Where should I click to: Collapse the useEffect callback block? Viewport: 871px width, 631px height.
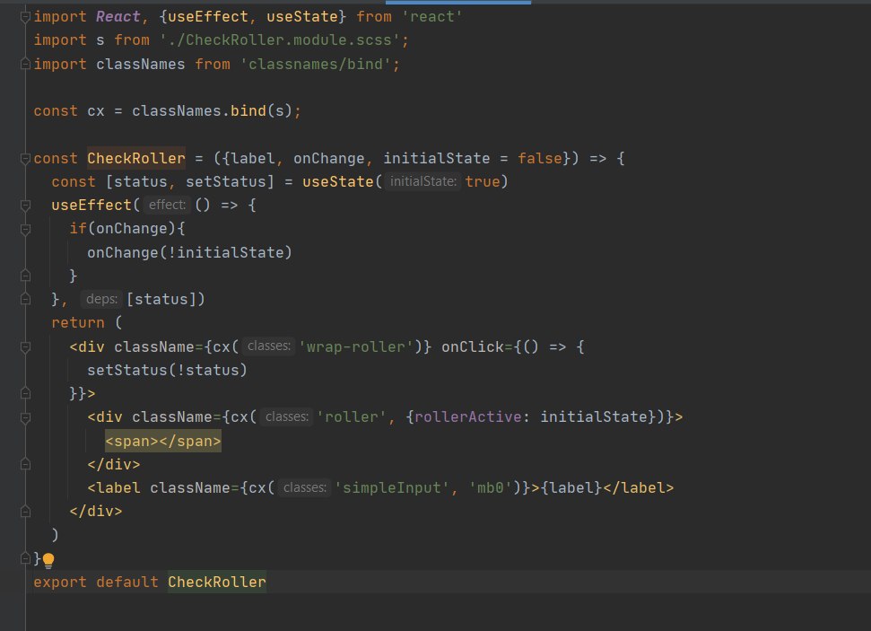tap(25, 206)
